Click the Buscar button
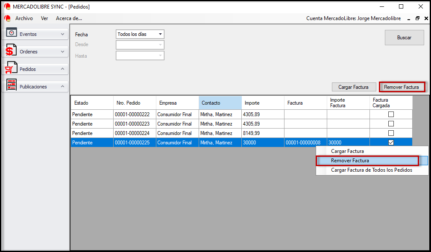 point(405,38)
